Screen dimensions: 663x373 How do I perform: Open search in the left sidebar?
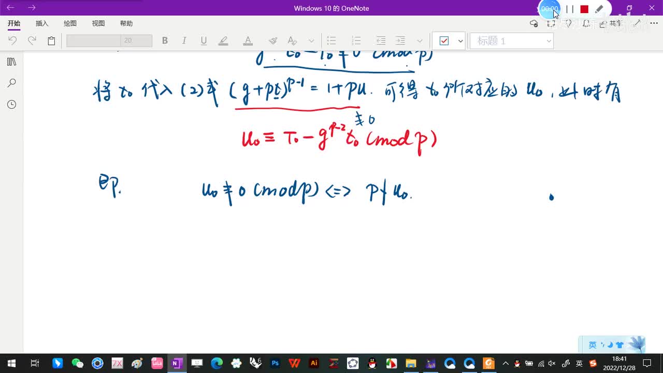coord(11,83)
